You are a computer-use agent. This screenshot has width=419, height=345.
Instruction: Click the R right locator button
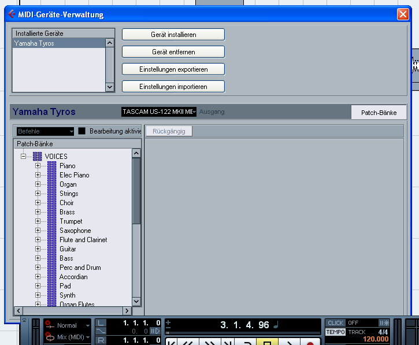tap(101, 340)
